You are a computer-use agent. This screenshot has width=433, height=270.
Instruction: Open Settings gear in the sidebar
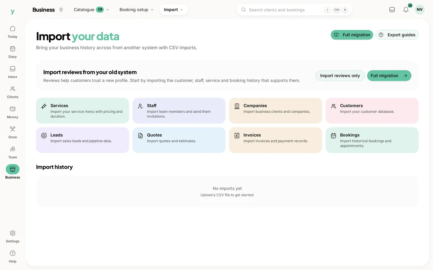13,233
